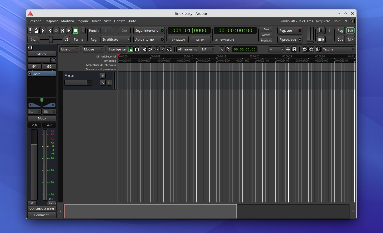The image size is (383, 233).
Task: Click the red record-arm transport icon
Action: tap(83, 31)
